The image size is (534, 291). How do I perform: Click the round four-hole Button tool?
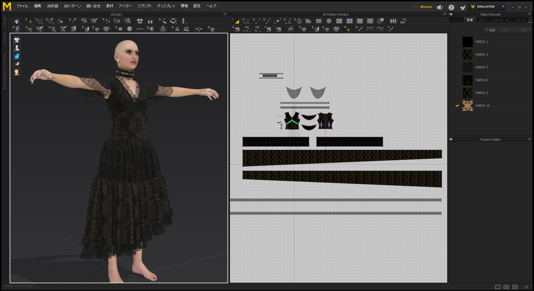click(x=130, y=29)
